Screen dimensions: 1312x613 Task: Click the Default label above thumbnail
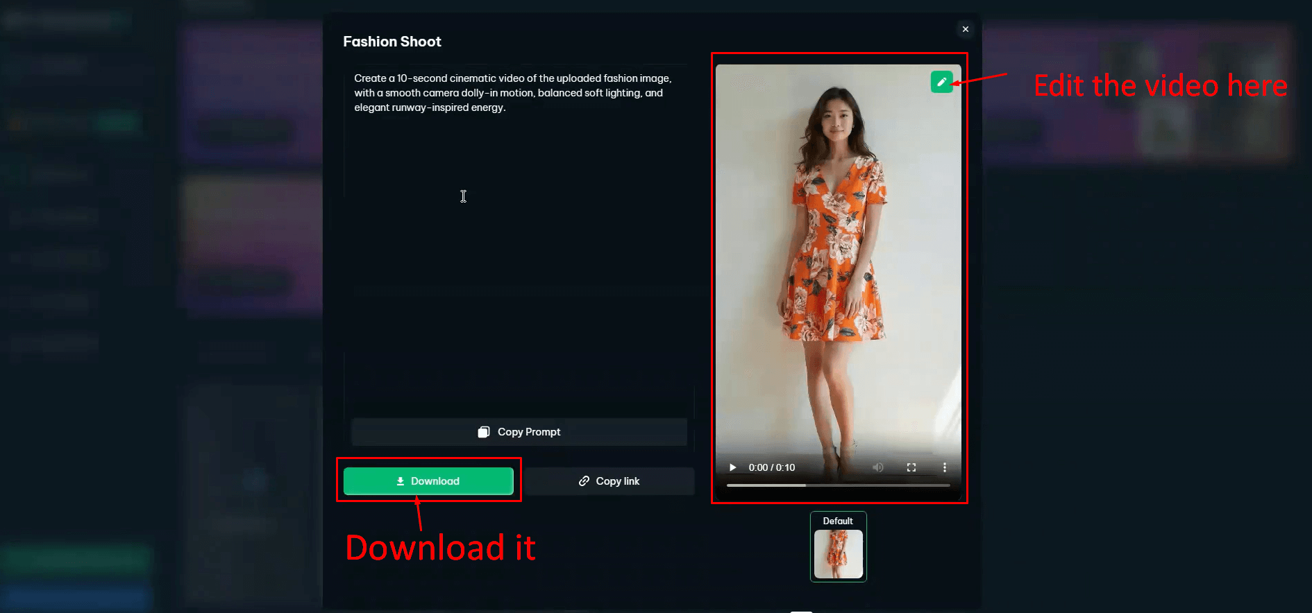click(838, 521)
